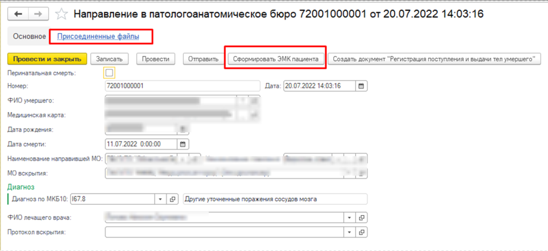
Task: Create Регистрация поступления и выдачи тел document
Action: 433,59
